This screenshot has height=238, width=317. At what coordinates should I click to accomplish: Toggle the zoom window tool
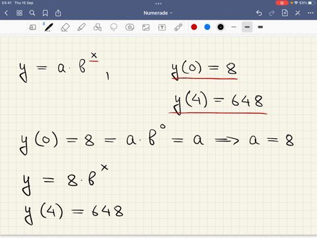[x=32, y=27]
